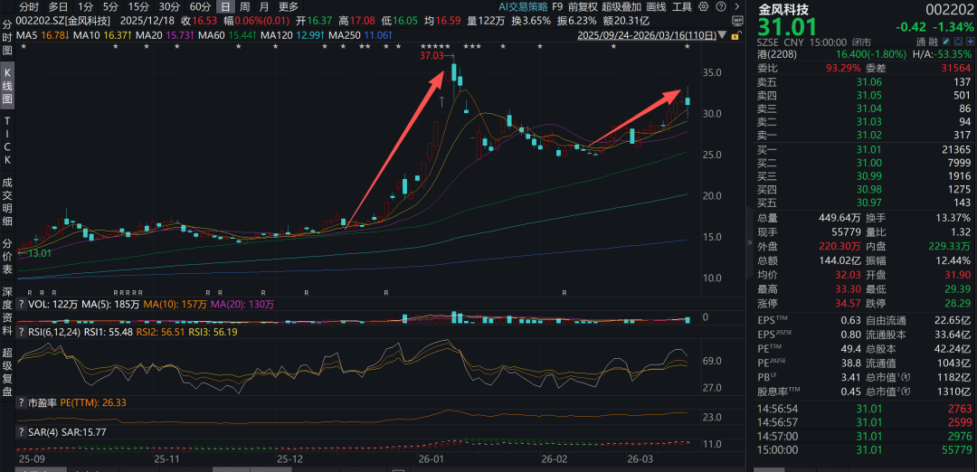977x472 pixels.
Task: Switch to 1分 minute chart
Action: tap(85, 7)
